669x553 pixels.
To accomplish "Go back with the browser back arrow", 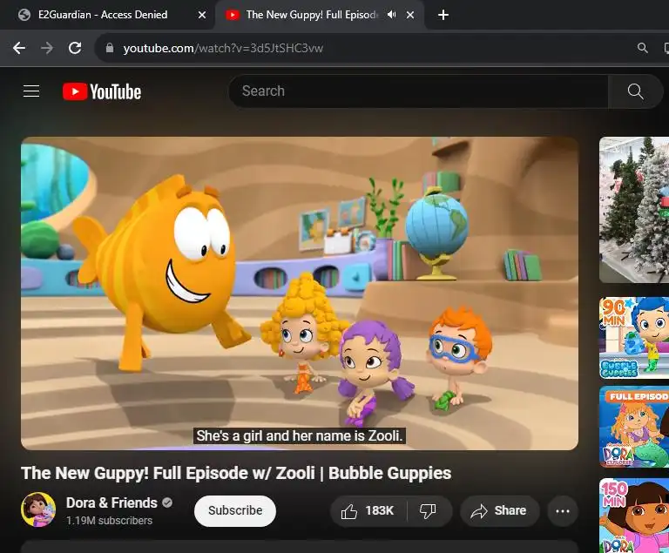I will click(x=19, y=48).
